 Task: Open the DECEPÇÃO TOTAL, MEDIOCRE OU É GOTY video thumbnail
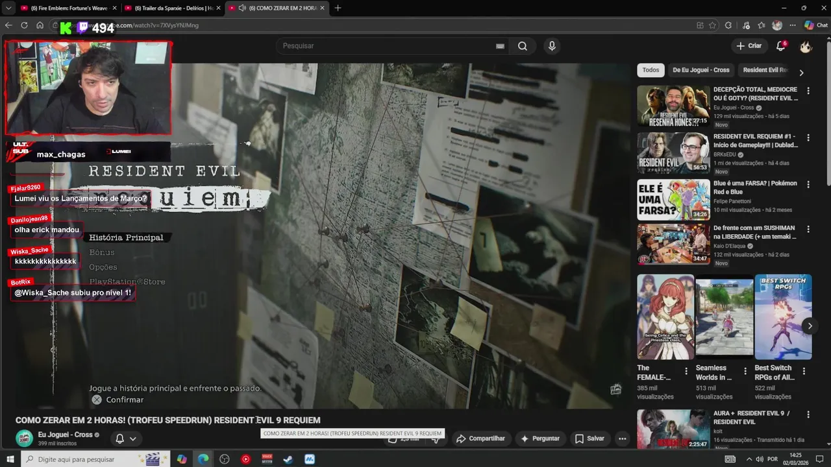(673, 106)
